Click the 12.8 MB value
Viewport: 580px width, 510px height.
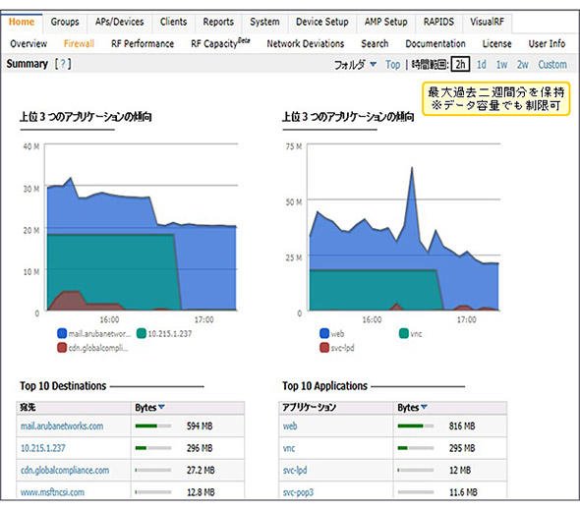click(201, 492)
